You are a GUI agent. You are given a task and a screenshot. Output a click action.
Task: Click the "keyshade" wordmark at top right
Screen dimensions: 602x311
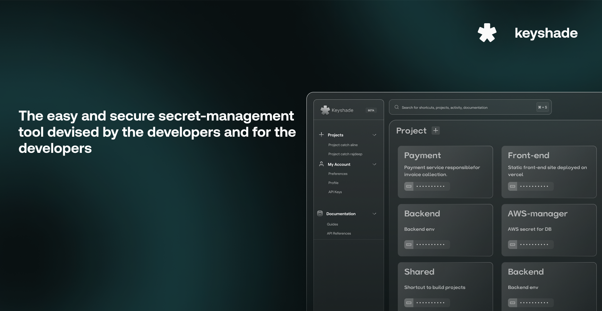546,33
